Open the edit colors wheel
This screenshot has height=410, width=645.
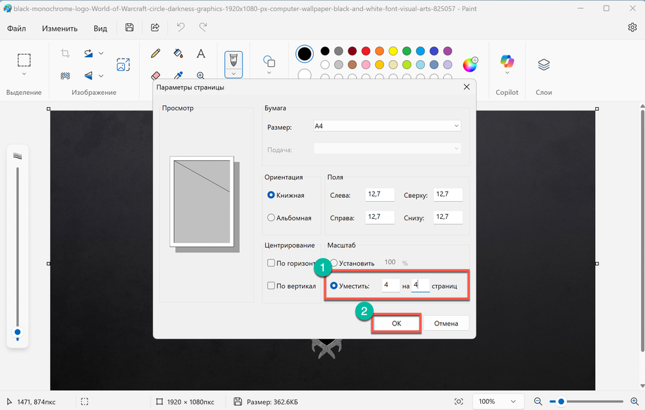point(470,65)
